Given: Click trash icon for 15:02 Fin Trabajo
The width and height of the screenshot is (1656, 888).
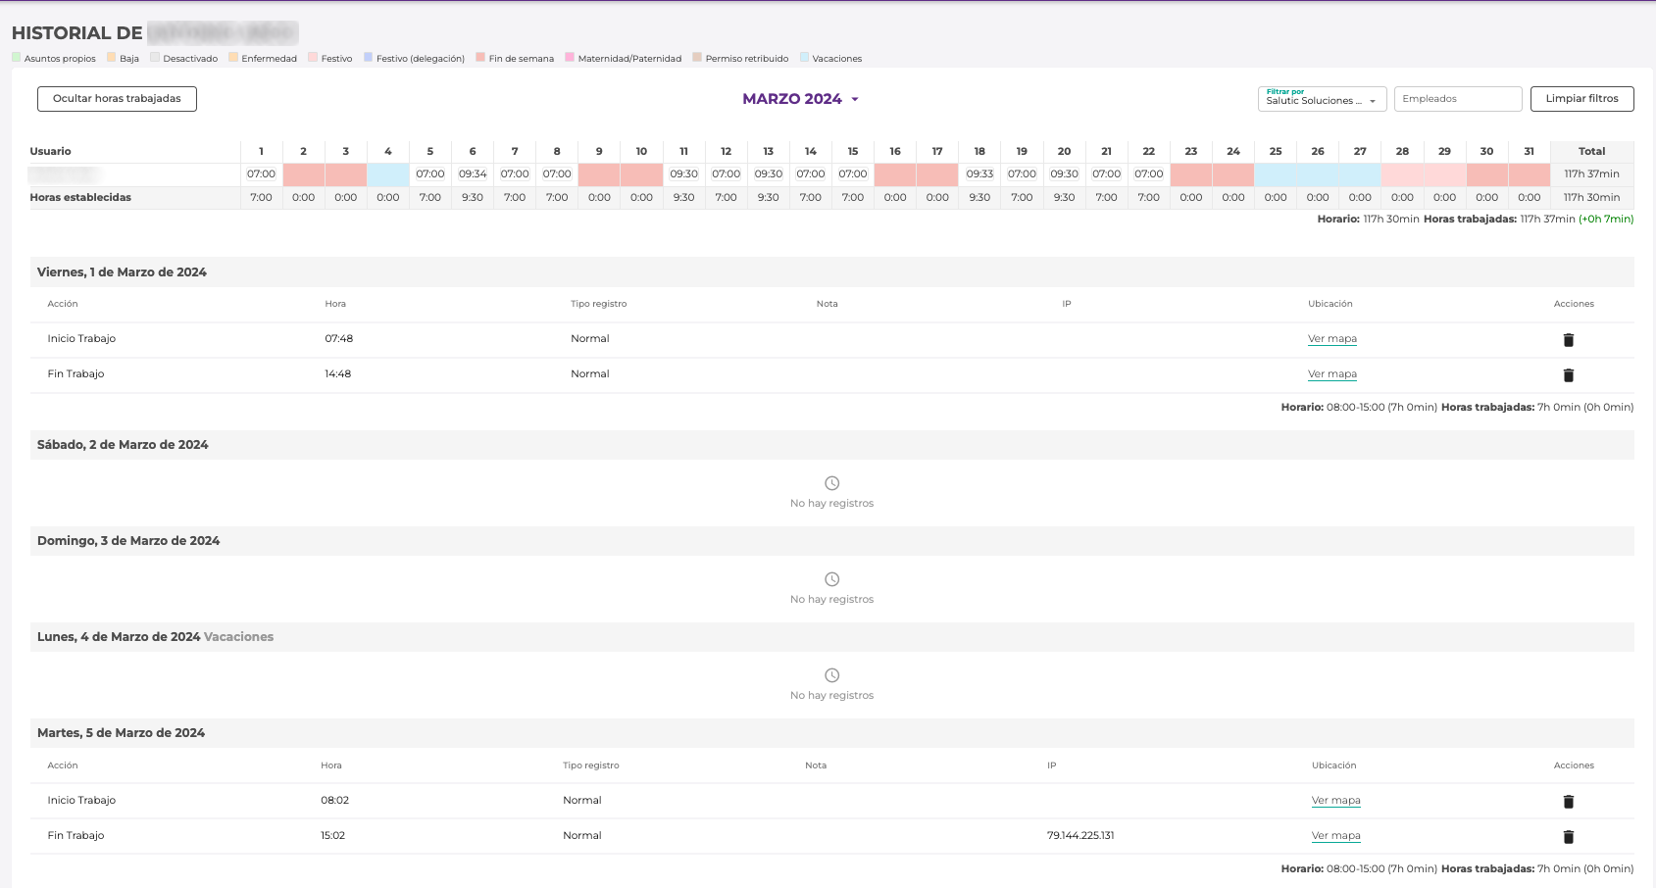Looking at the screenshot, I should click(1568, 837).
